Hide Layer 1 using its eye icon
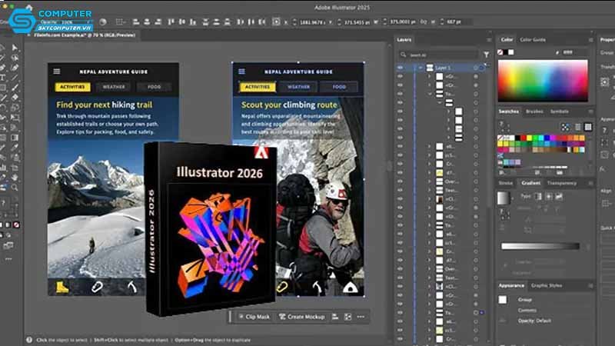Image resolution: width=615 pixels, height=346 pixels. click(x=400, y=68)
